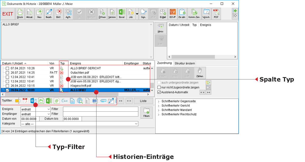
Task: Sort by Ereignis column header
Action: point(95,63)
